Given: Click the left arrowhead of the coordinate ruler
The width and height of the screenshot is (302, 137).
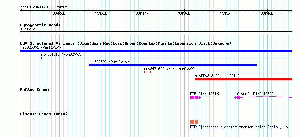Looking at the screenshot, I should (x=21, y=10).
